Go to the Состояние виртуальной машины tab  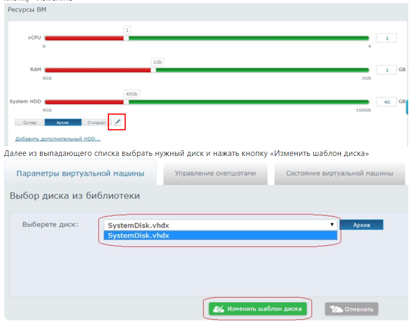point(339,173)
